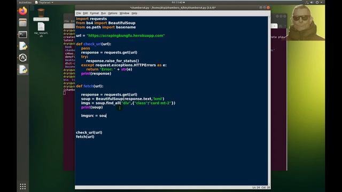Image resolution: width=342 pixels, height=192 pixels.
Task: Open the volume icon in the top bar
Action: pyautogui.click(x=312, y=2)
